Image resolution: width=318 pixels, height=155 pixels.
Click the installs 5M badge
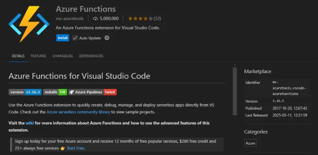coord(55,92)
